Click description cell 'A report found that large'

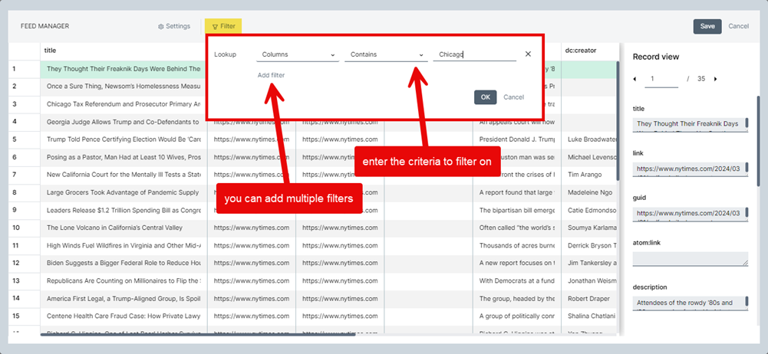pos(517,192)
